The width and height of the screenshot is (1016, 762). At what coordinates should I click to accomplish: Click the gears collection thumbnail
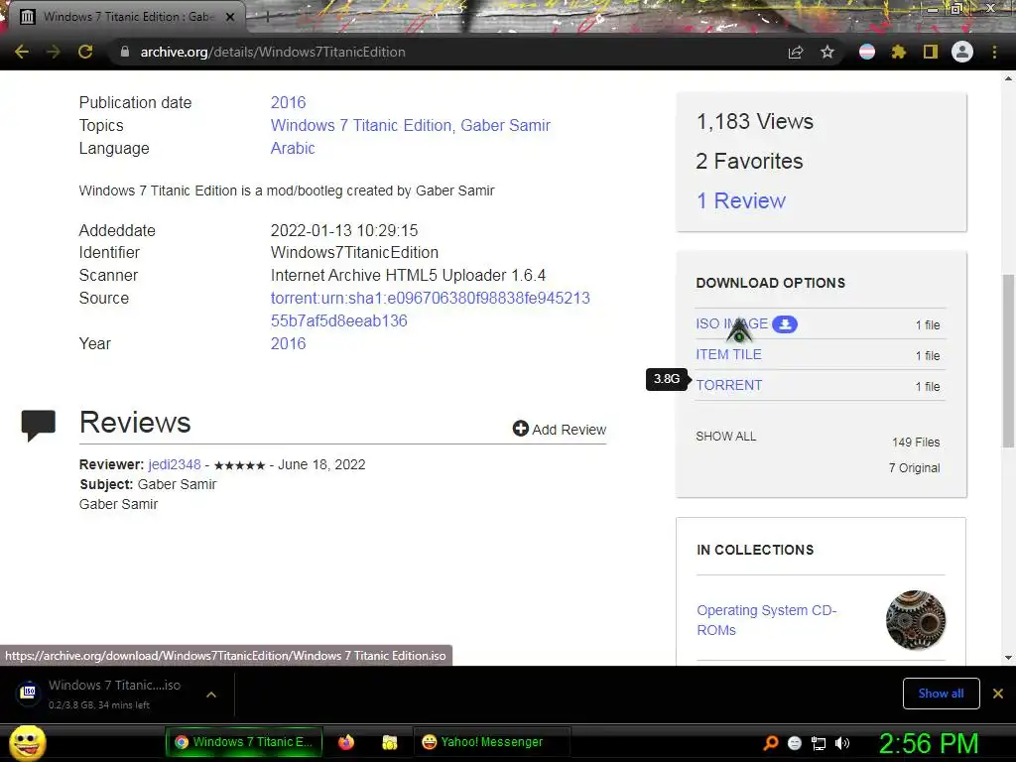pyautogui.click(x=916, y=620)
